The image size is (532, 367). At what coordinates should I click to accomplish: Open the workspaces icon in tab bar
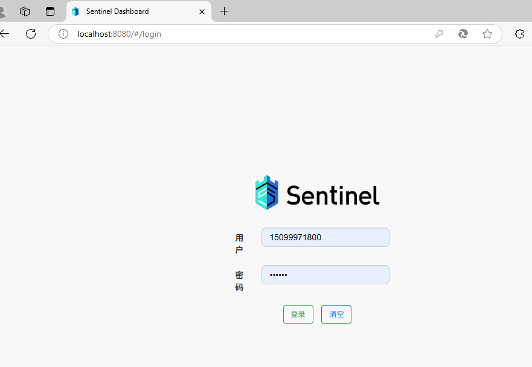(25, 11)
